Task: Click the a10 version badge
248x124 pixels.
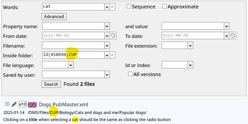Action: pos(23,104)
